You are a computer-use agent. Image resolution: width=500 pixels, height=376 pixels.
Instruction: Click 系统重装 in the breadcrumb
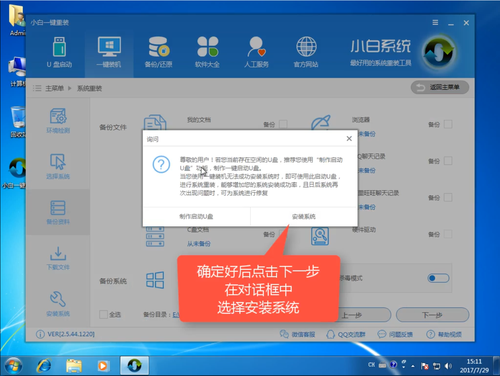click(89, 88)
